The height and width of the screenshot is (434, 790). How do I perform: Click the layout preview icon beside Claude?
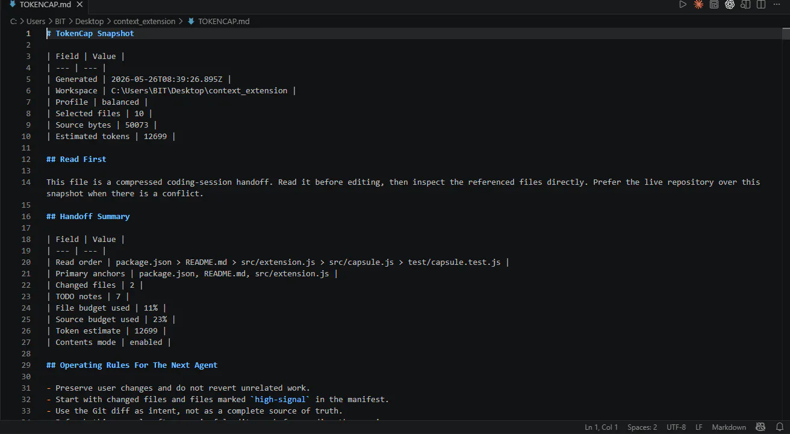tap(714, 5)
